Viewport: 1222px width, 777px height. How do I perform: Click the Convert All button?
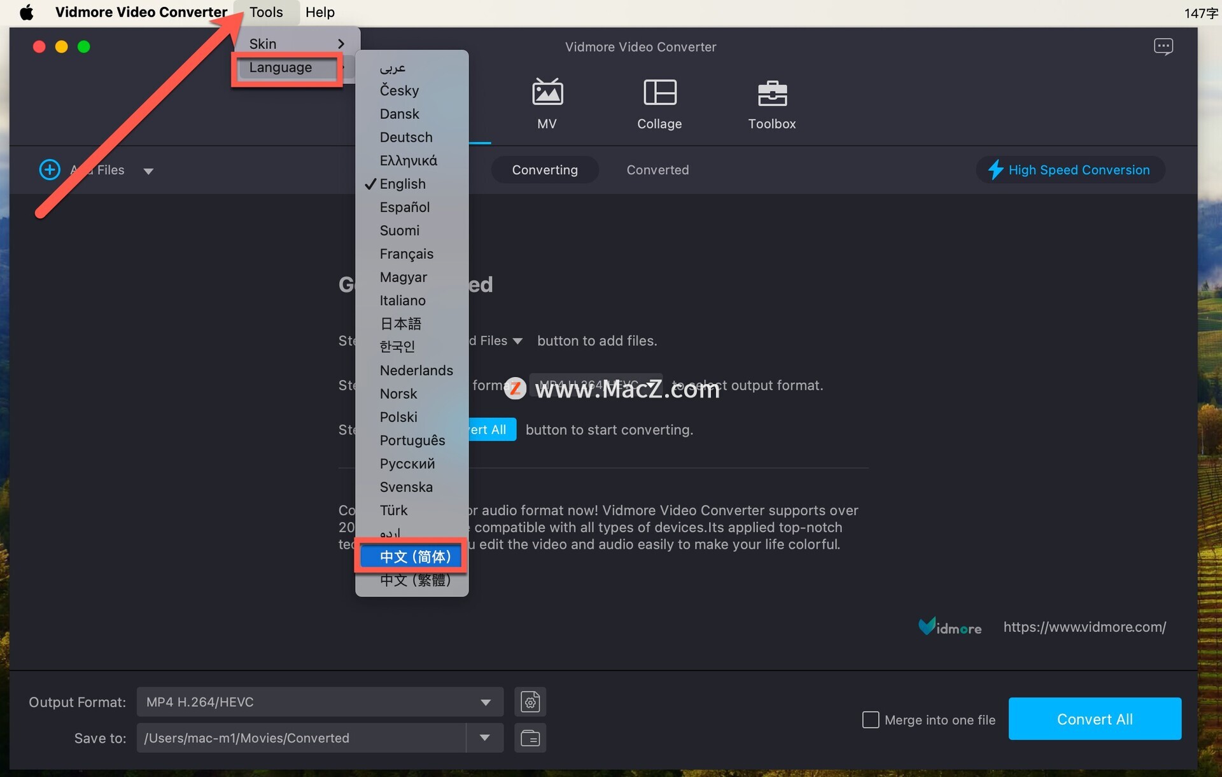click(1095, 719)
